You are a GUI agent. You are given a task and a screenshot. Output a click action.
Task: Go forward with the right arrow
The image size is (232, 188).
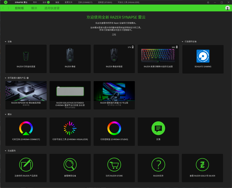8,8
